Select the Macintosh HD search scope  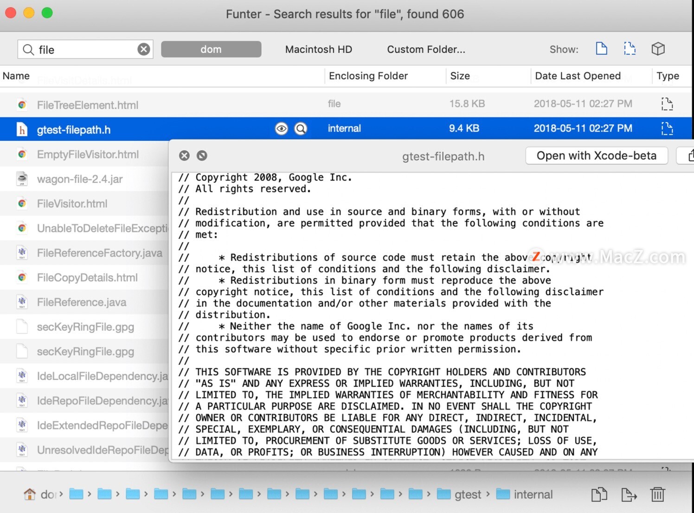tap(319, 49)
